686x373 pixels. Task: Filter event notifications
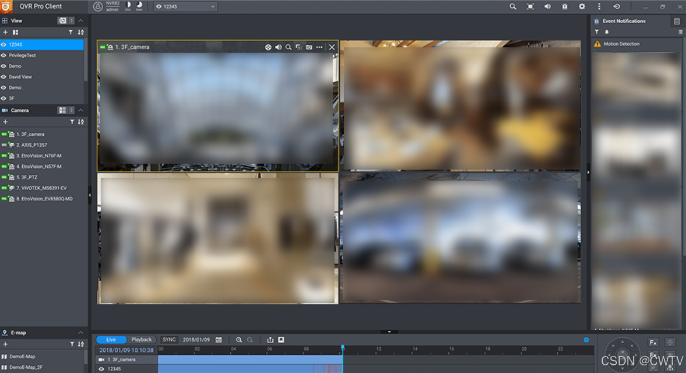(597, 32)
